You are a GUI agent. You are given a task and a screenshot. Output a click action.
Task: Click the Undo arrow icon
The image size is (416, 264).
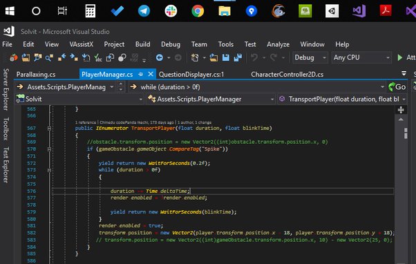tap(254, 57)
